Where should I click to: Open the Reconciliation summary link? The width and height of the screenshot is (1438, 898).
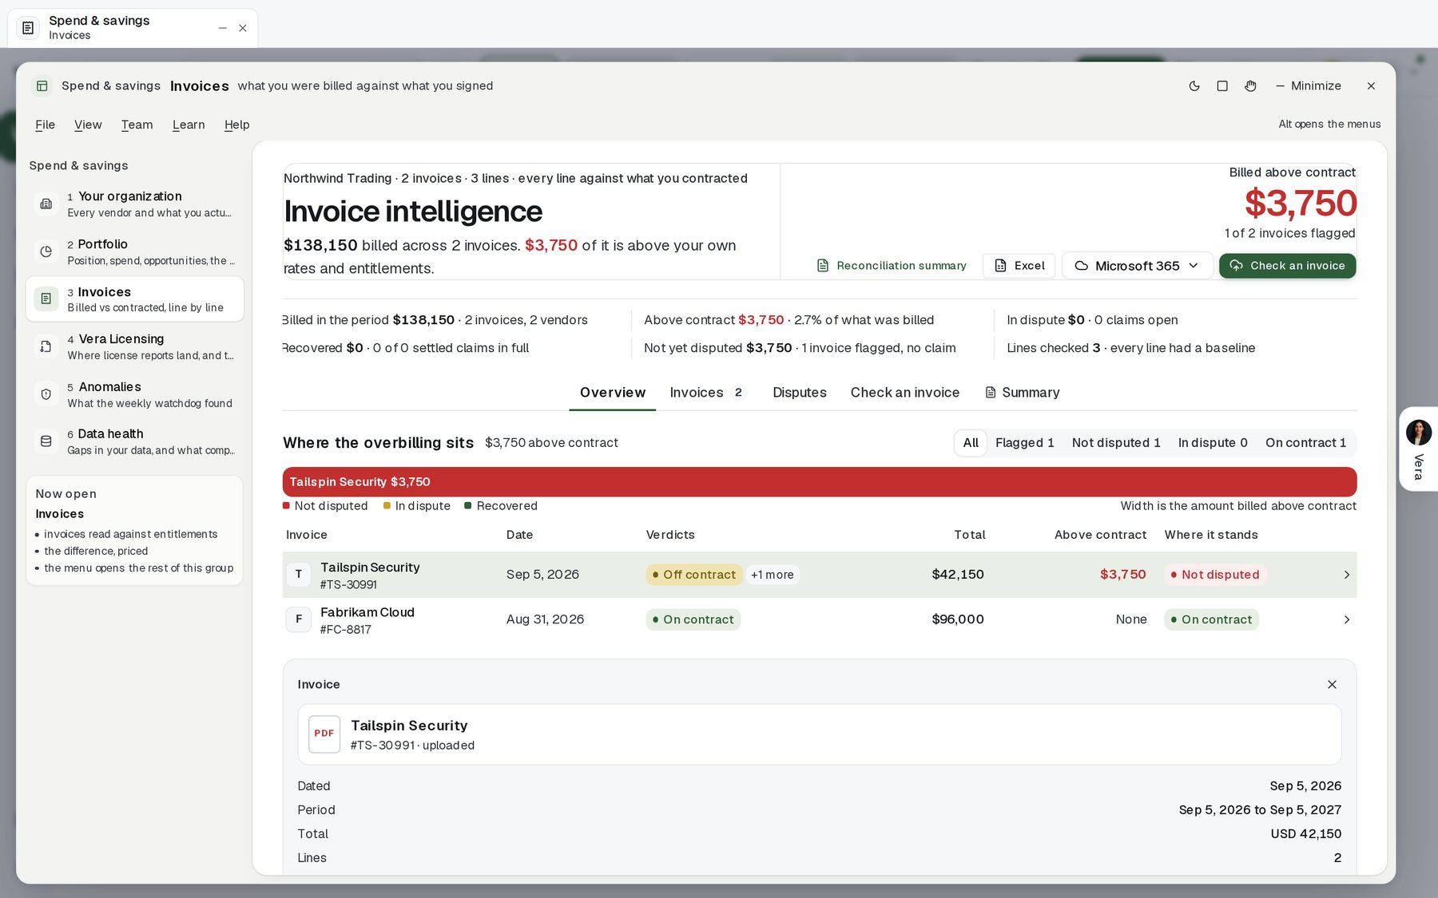click(x=892, y=266)
